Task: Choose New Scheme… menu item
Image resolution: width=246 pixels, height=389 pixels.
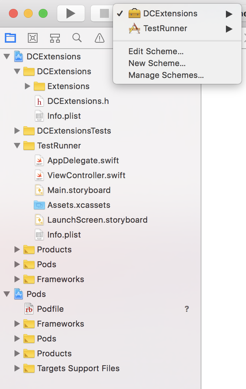Action: point(157,63)
